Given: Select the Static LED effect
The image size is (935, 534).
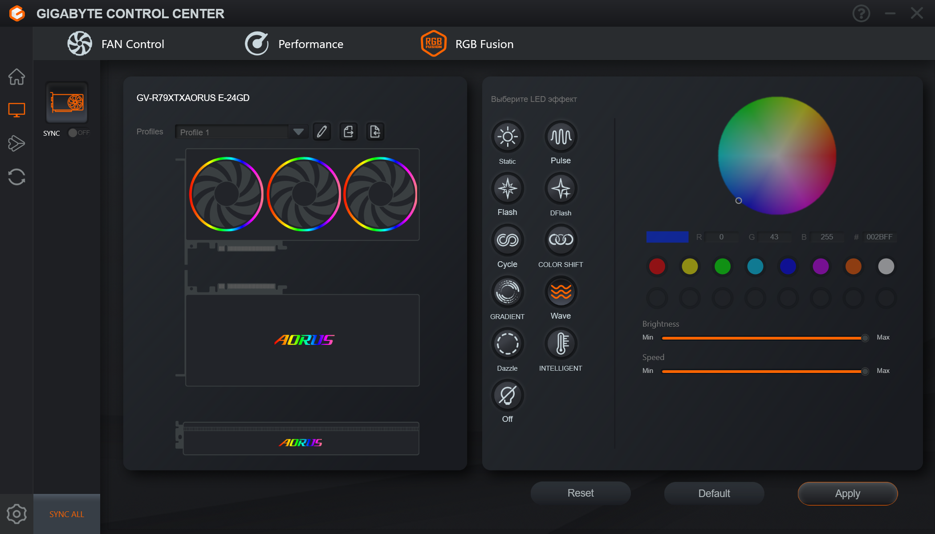Looking at the screenshot, I should pyautogui.click(x=507, y=137).
